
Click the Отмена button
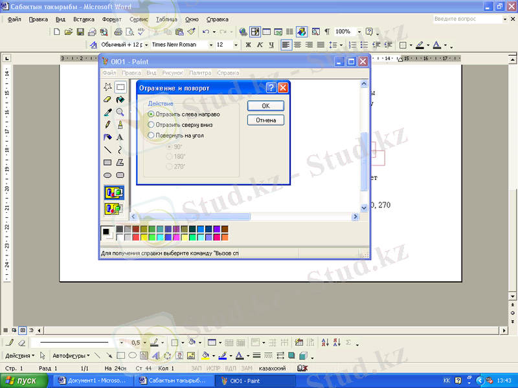tap(265, 120)
